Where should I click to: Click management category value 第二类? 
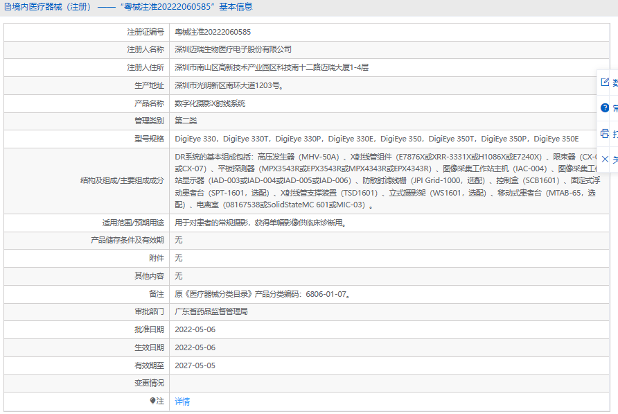(186, 121)
